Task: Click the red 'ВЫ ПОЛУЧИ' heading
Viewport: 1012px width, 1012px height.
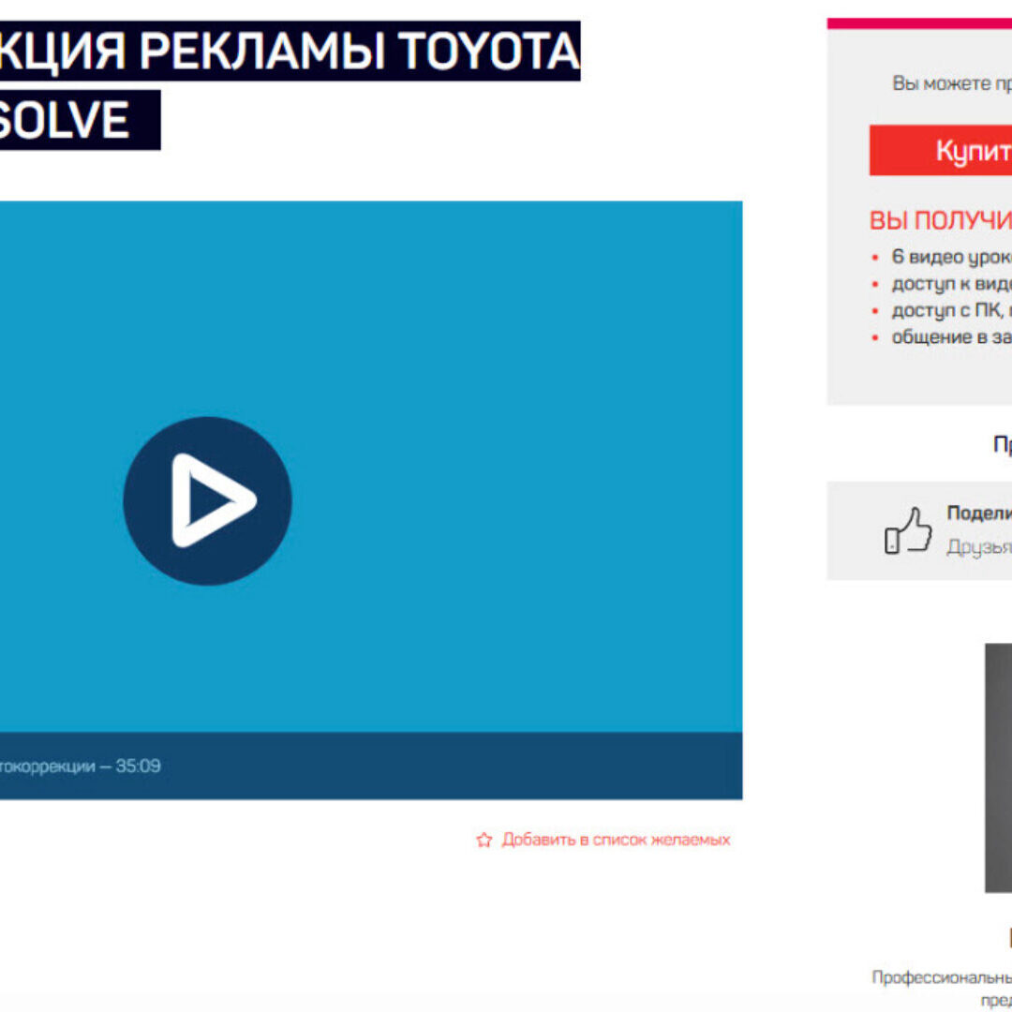Action: click(x=940, y=221)
